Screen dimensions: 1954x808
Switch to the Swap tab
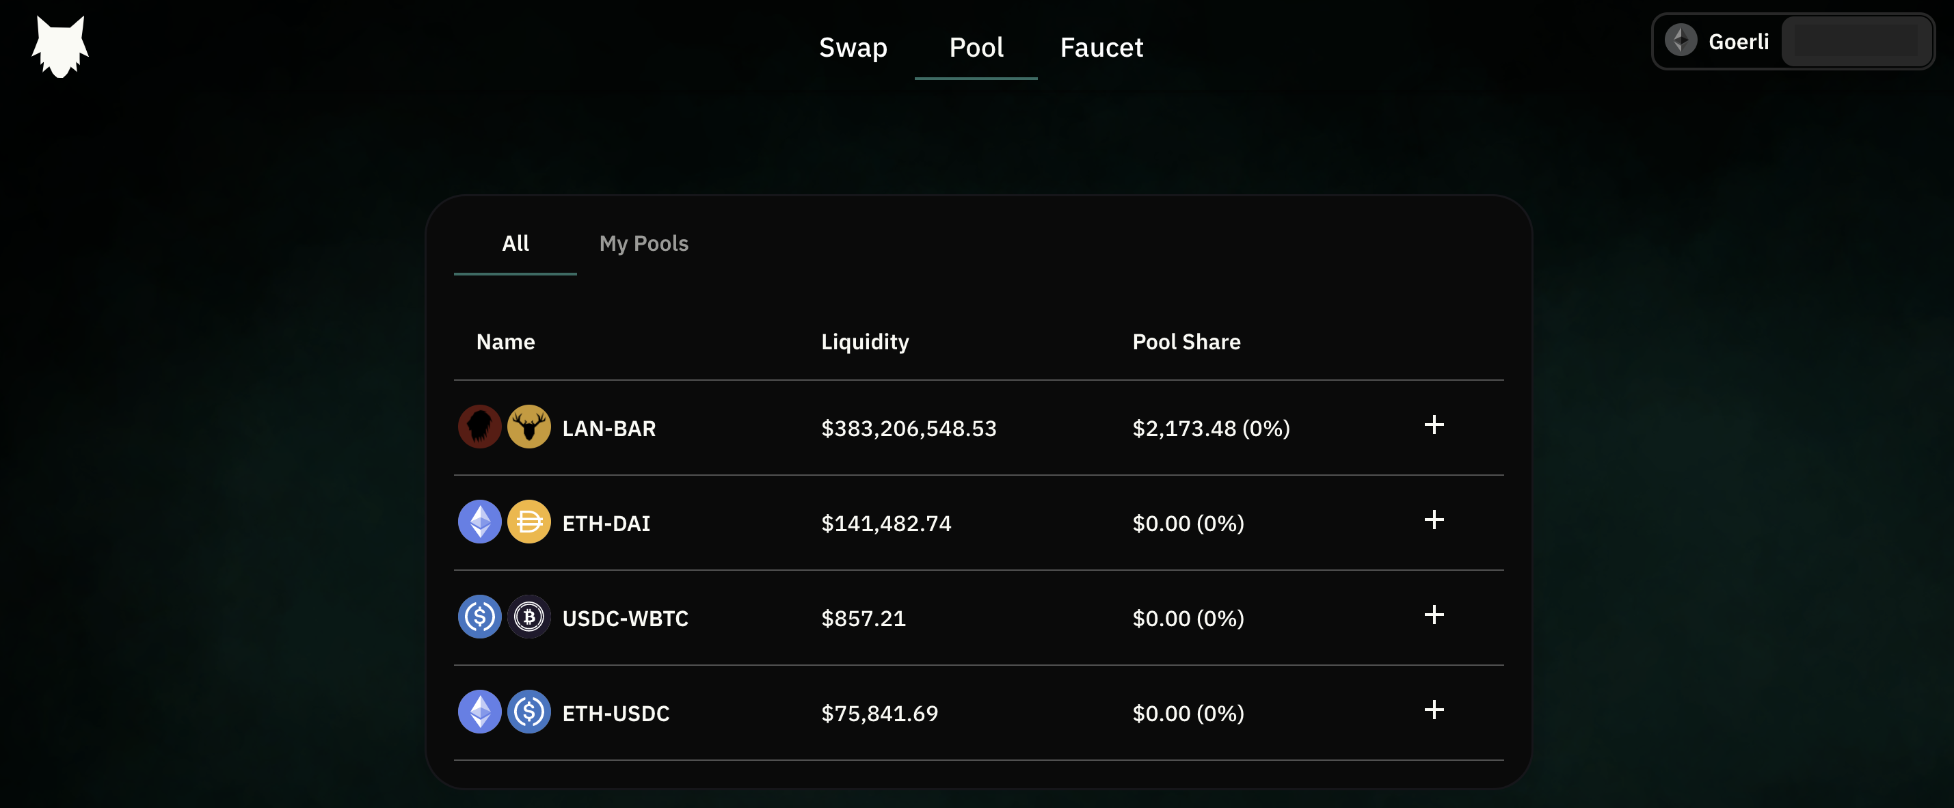coord(853,47)
